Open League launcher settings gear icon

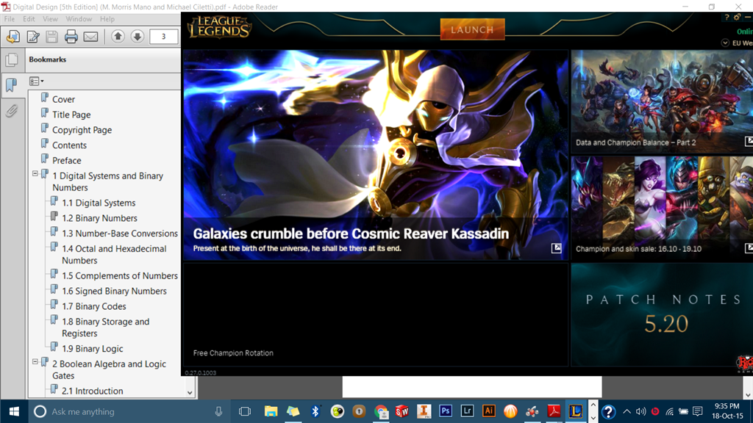(737, 18)
